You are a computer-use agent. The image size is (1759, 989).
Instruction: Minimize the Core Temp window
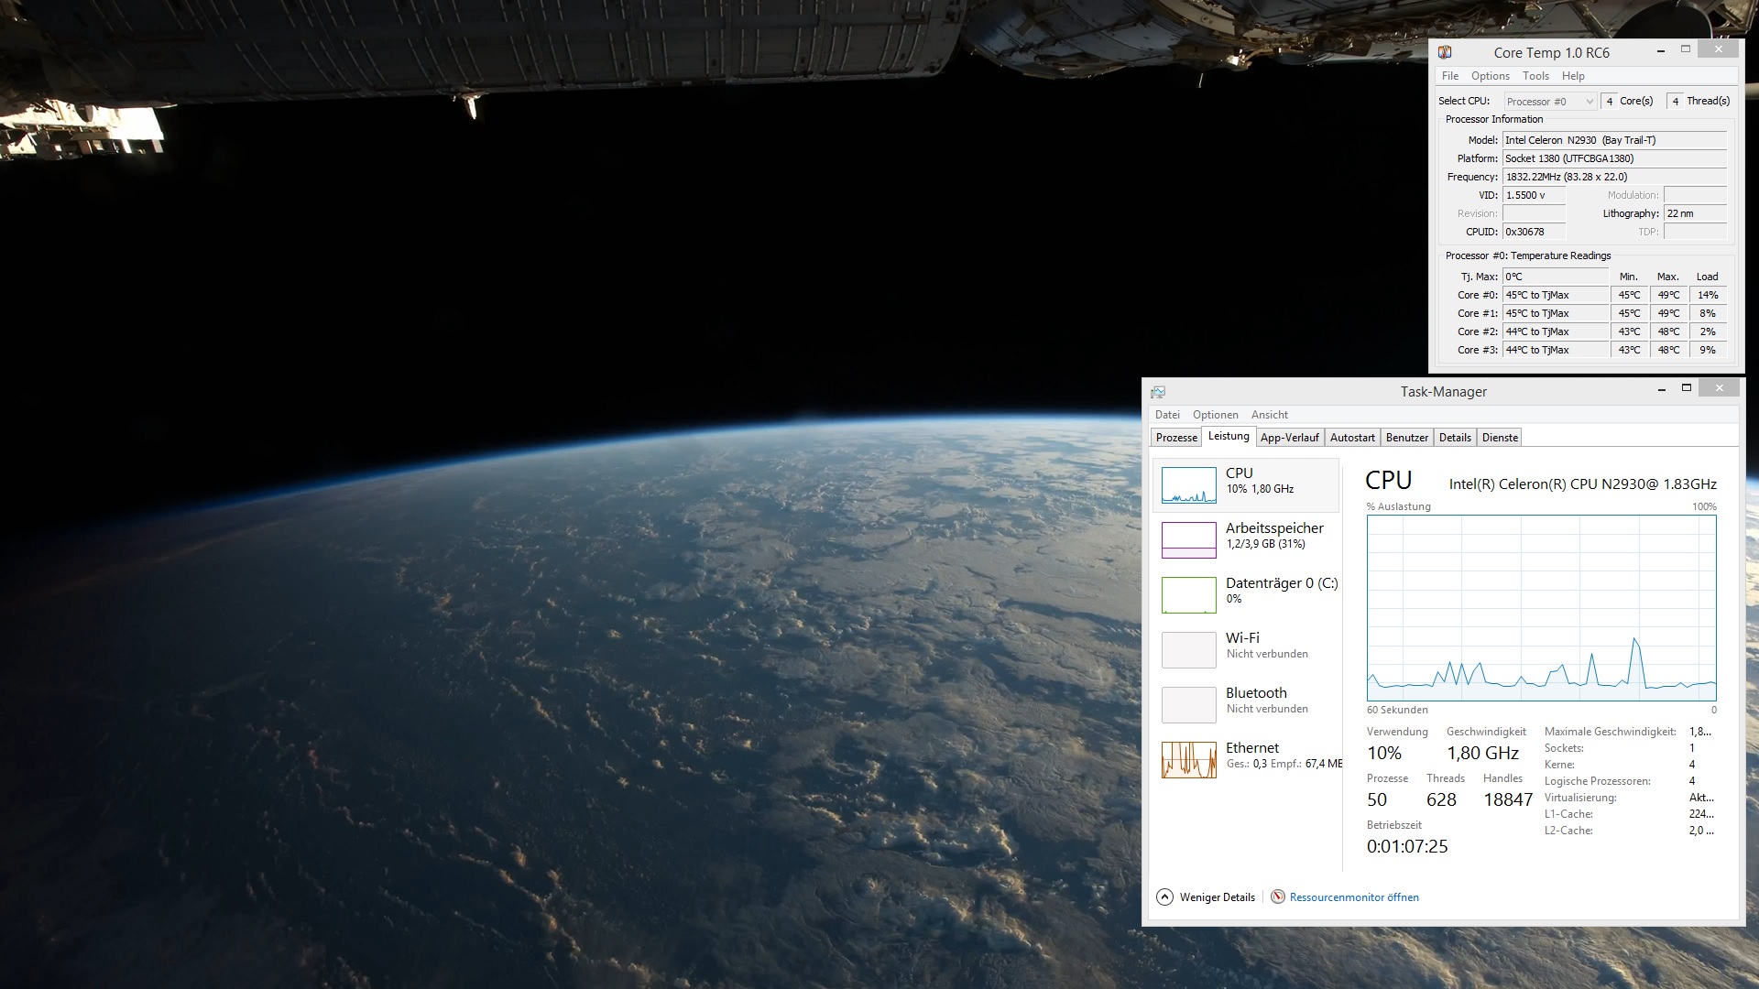pos(1661,51)
